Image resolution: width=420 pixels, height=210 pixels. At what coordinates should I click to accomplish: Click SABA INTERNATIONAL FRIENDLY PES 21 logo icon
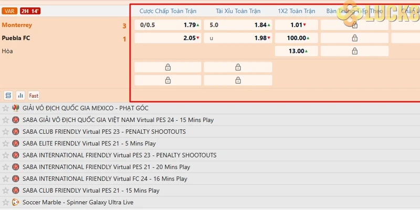coord(16,167)
